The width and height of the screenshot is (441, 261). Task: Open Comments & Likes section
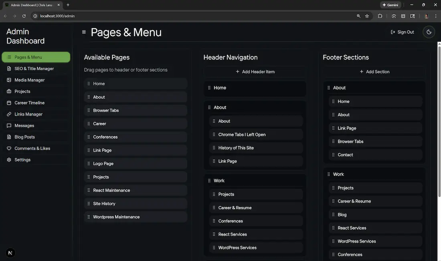(x=36, y=148)
